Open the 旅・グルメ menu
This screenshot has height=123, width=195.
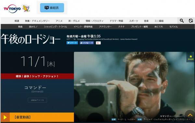[x=74, y=21]
